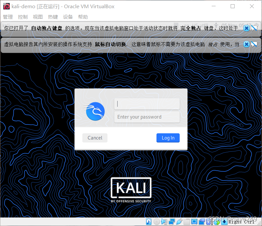The height and width of the screenshot is (226, 262).
Task: Click the keyboard capture down-arrow icon
Action: coord(224,222)
